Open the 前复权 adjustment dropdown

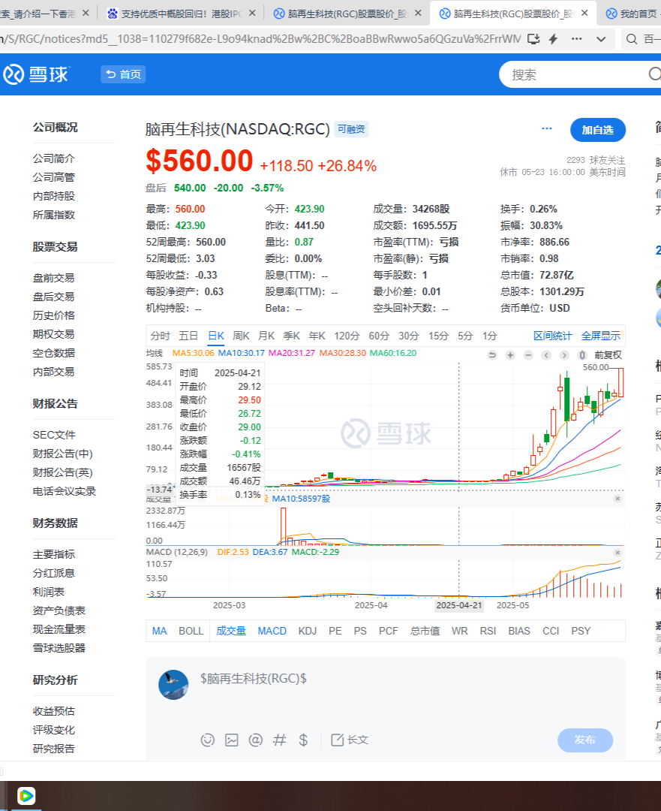(x=608, y=354)
